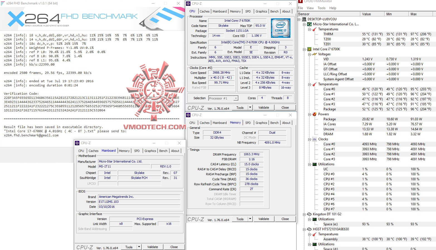Select the DESKTOP-LU8VO3U computer icon
The width and height of the screenshot is (436, 250).
click(x=304, y=19)
